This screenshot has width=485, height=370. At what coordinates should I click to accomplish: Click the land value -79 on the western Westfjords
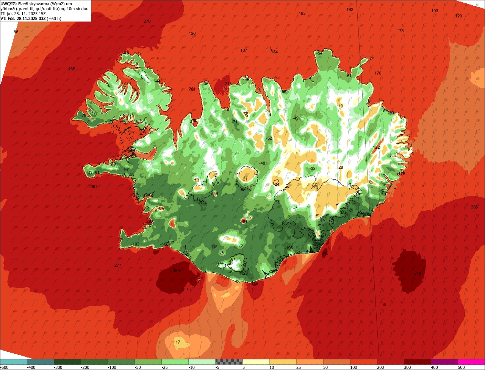click(x=83, y=115)
